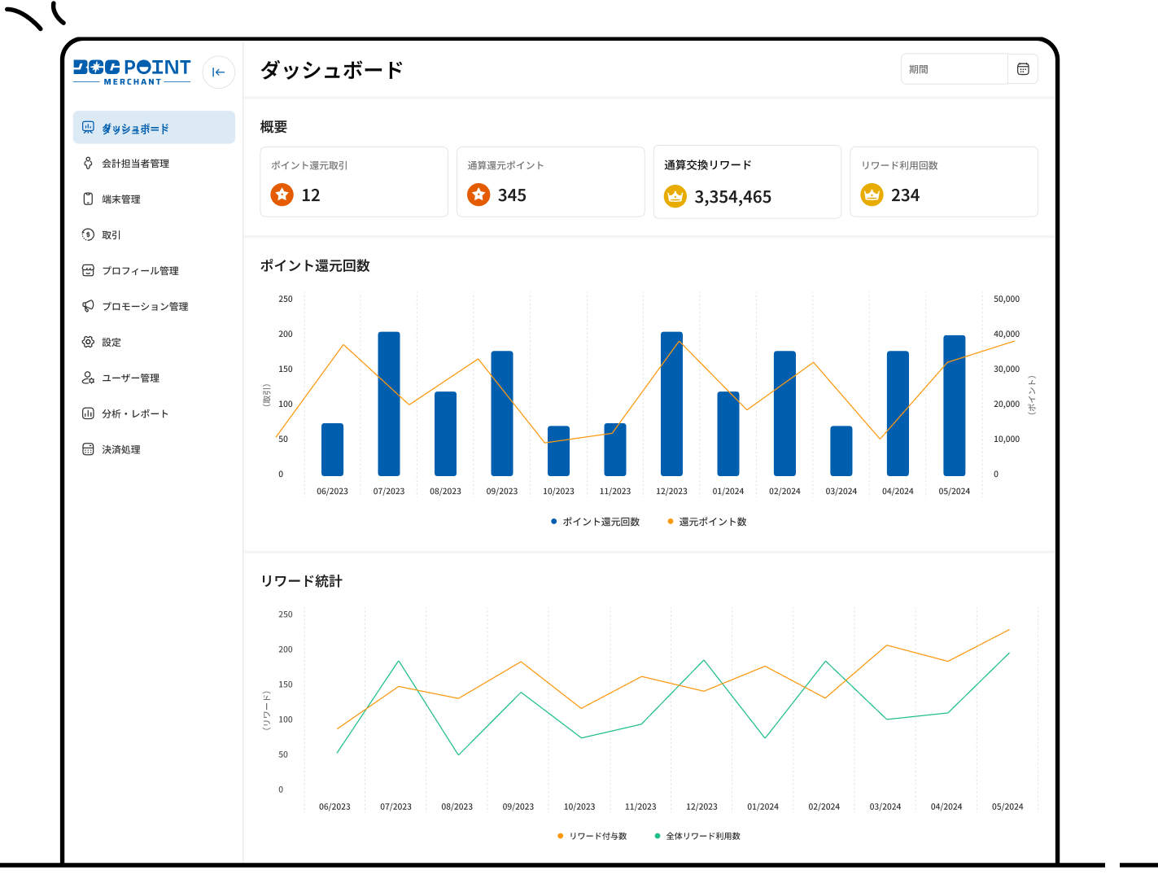
Task: Toggle ポイント還元回数 legend series
Action: click(x=595, y=522)
